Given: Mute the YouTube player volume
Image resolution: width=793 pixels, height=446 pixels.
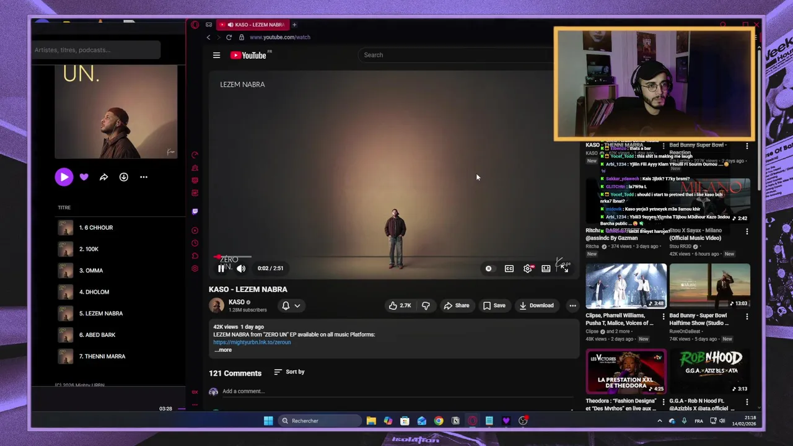Looking at the screenshot, I should tap(241, 268).
